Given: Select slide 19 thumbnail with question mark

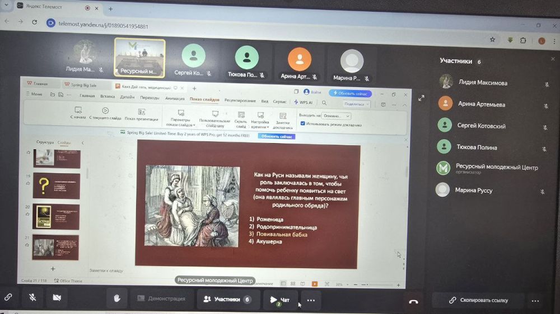Looking at the screenshot, I should click(57, 185).
